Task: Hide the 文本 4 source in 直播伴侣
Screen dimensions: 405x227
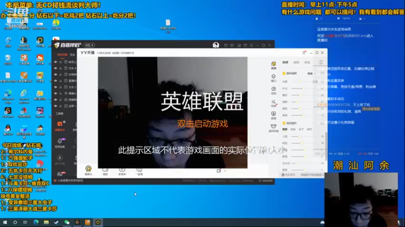Action: 55,68
